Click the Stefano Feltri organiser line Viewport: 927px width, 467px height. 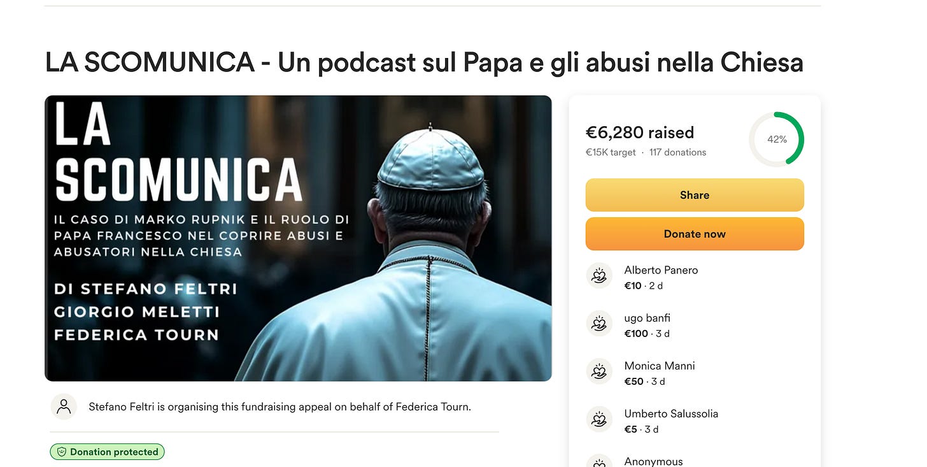[x=280, y=406]
